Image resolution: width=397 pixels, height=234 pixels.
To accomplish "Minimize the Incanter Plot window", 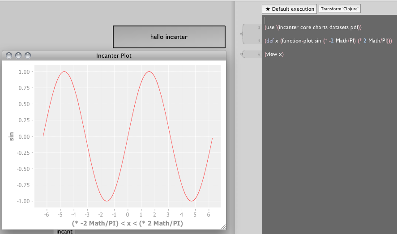I will tap(18, 55).
